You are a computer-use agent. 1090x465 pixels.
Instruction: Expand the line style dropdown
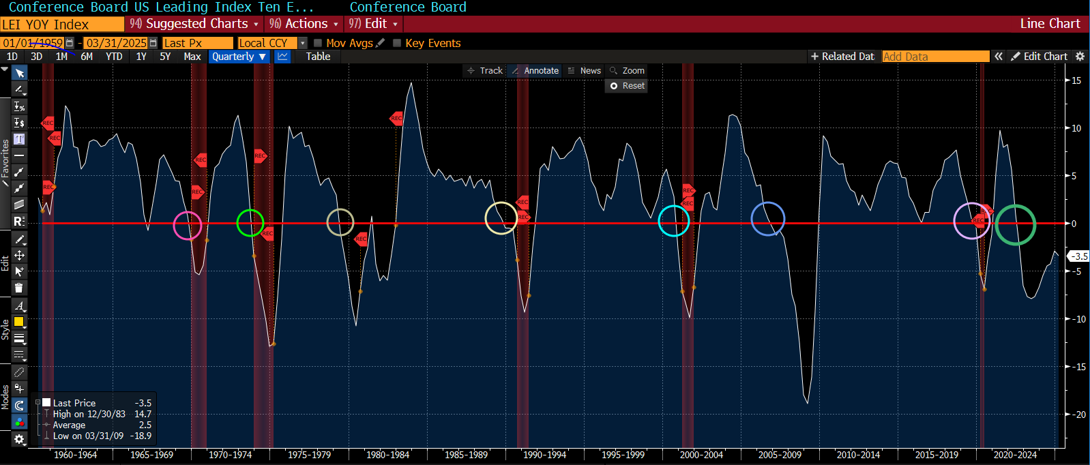[19, 338]
